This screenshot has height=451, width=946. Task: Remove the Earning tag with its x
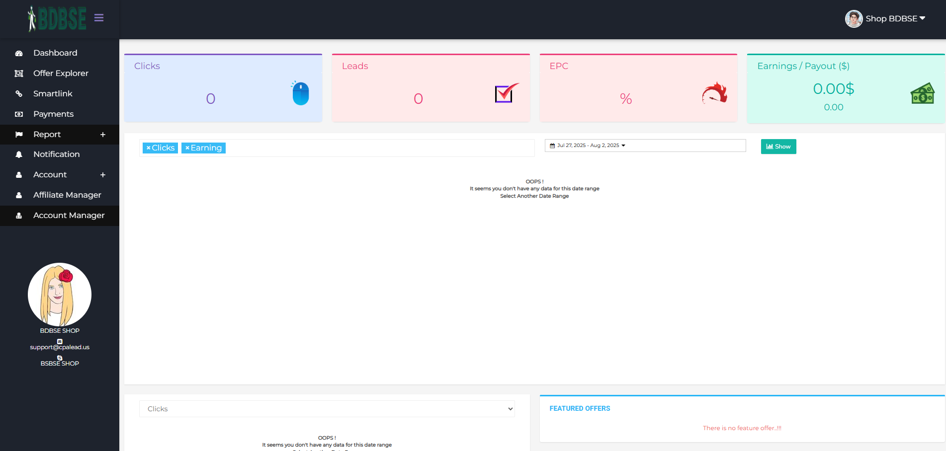click(x=187, y=148)
